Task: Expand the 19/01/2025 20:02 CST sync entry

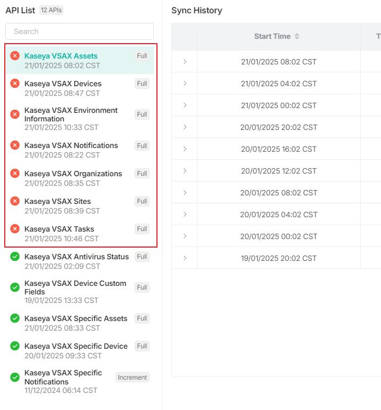Action: [x=185, y=258]
